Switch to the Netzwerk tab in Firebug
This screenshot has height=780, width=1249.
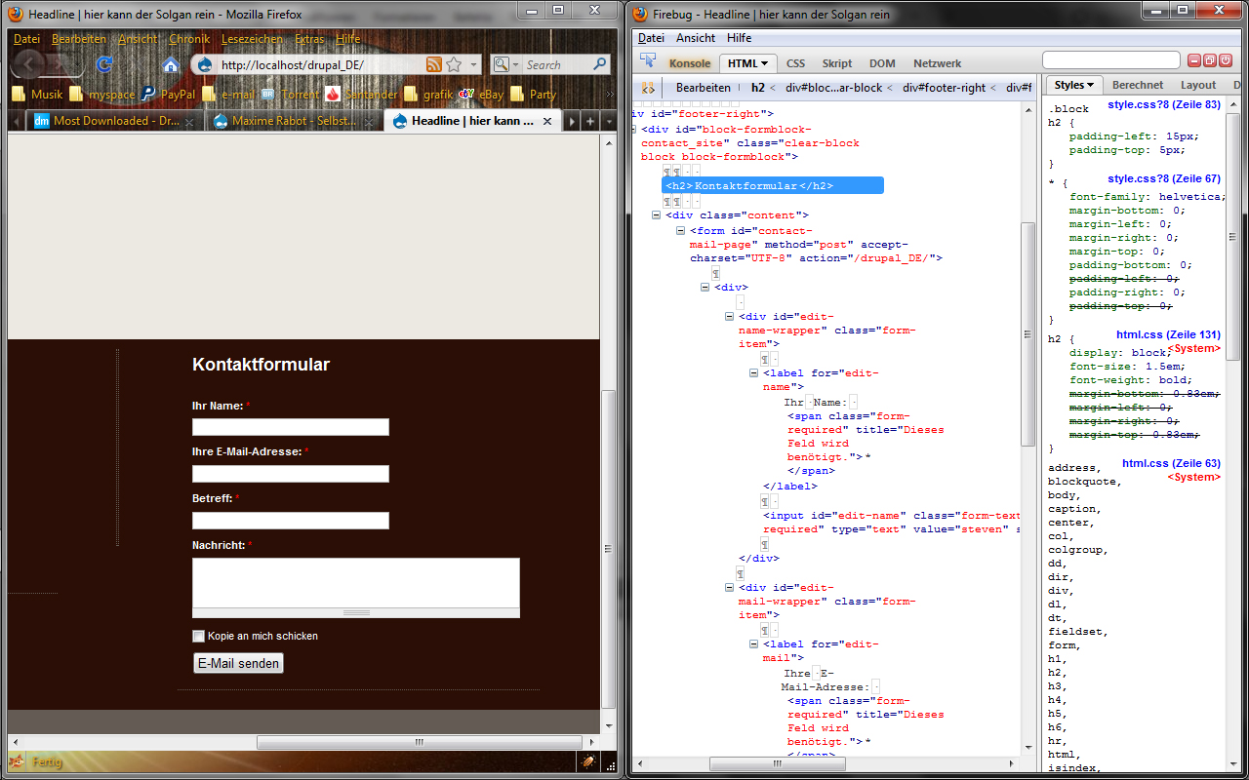tap(937, 63)
